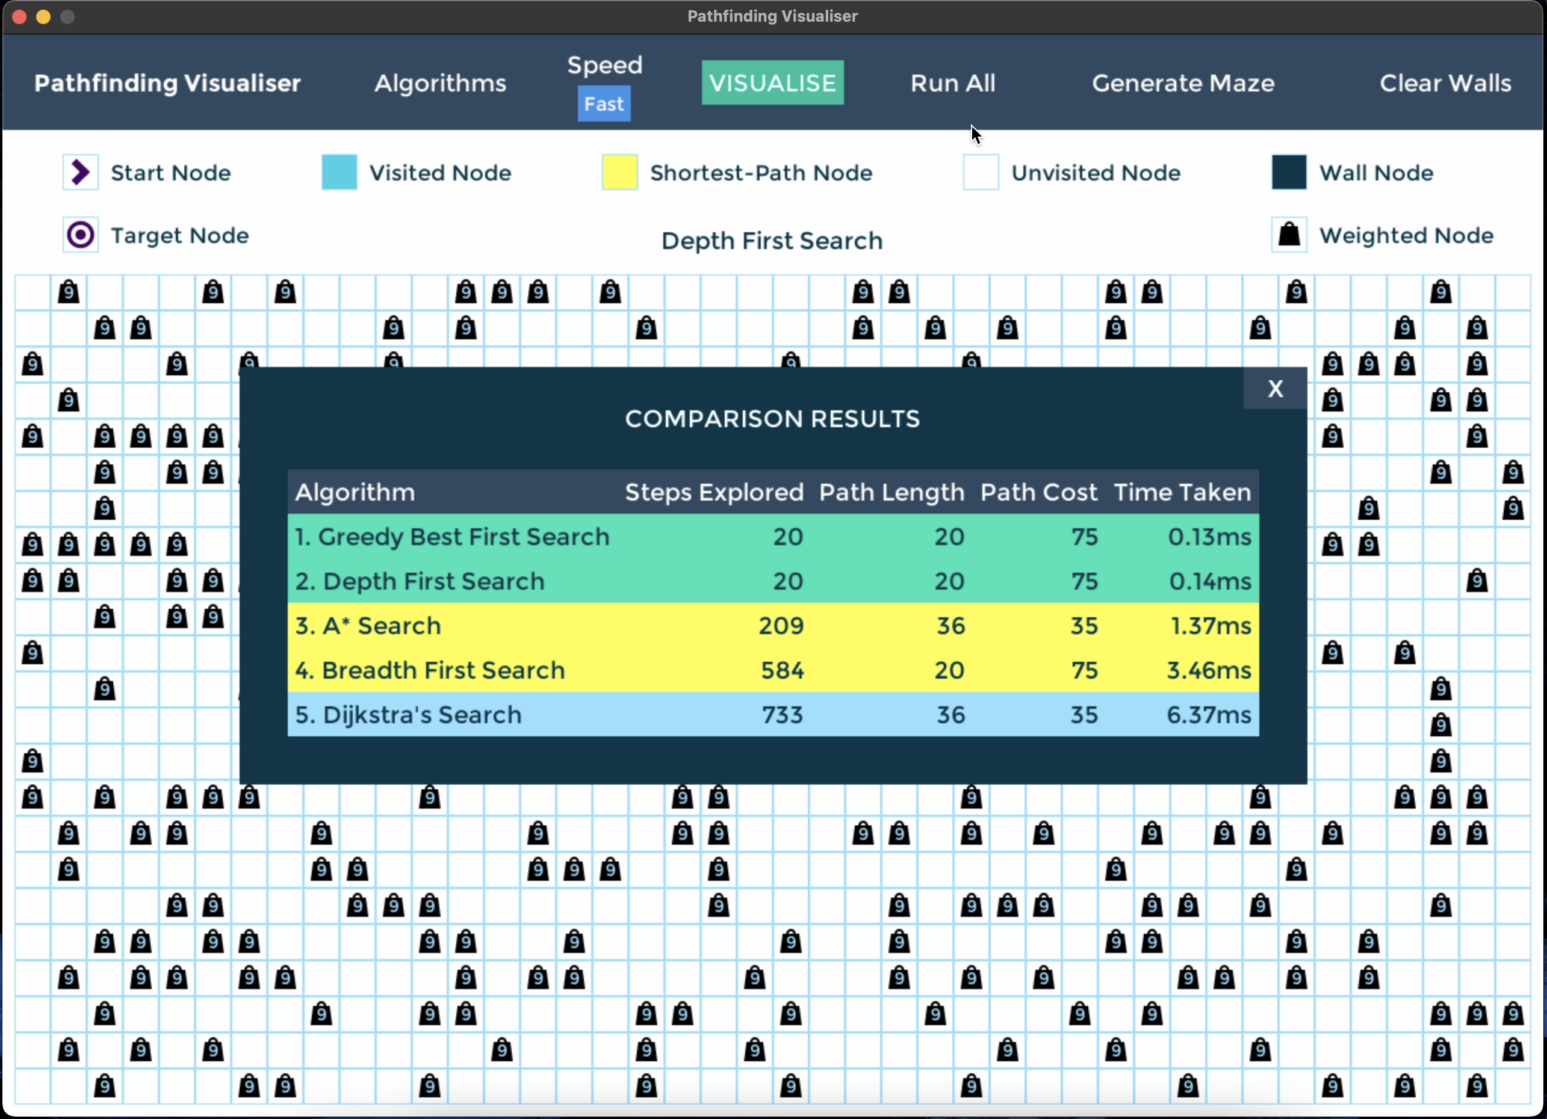1547x1119 pixels.
Task: Toggle the Fast speed setting
Action: tap(604, 103)
